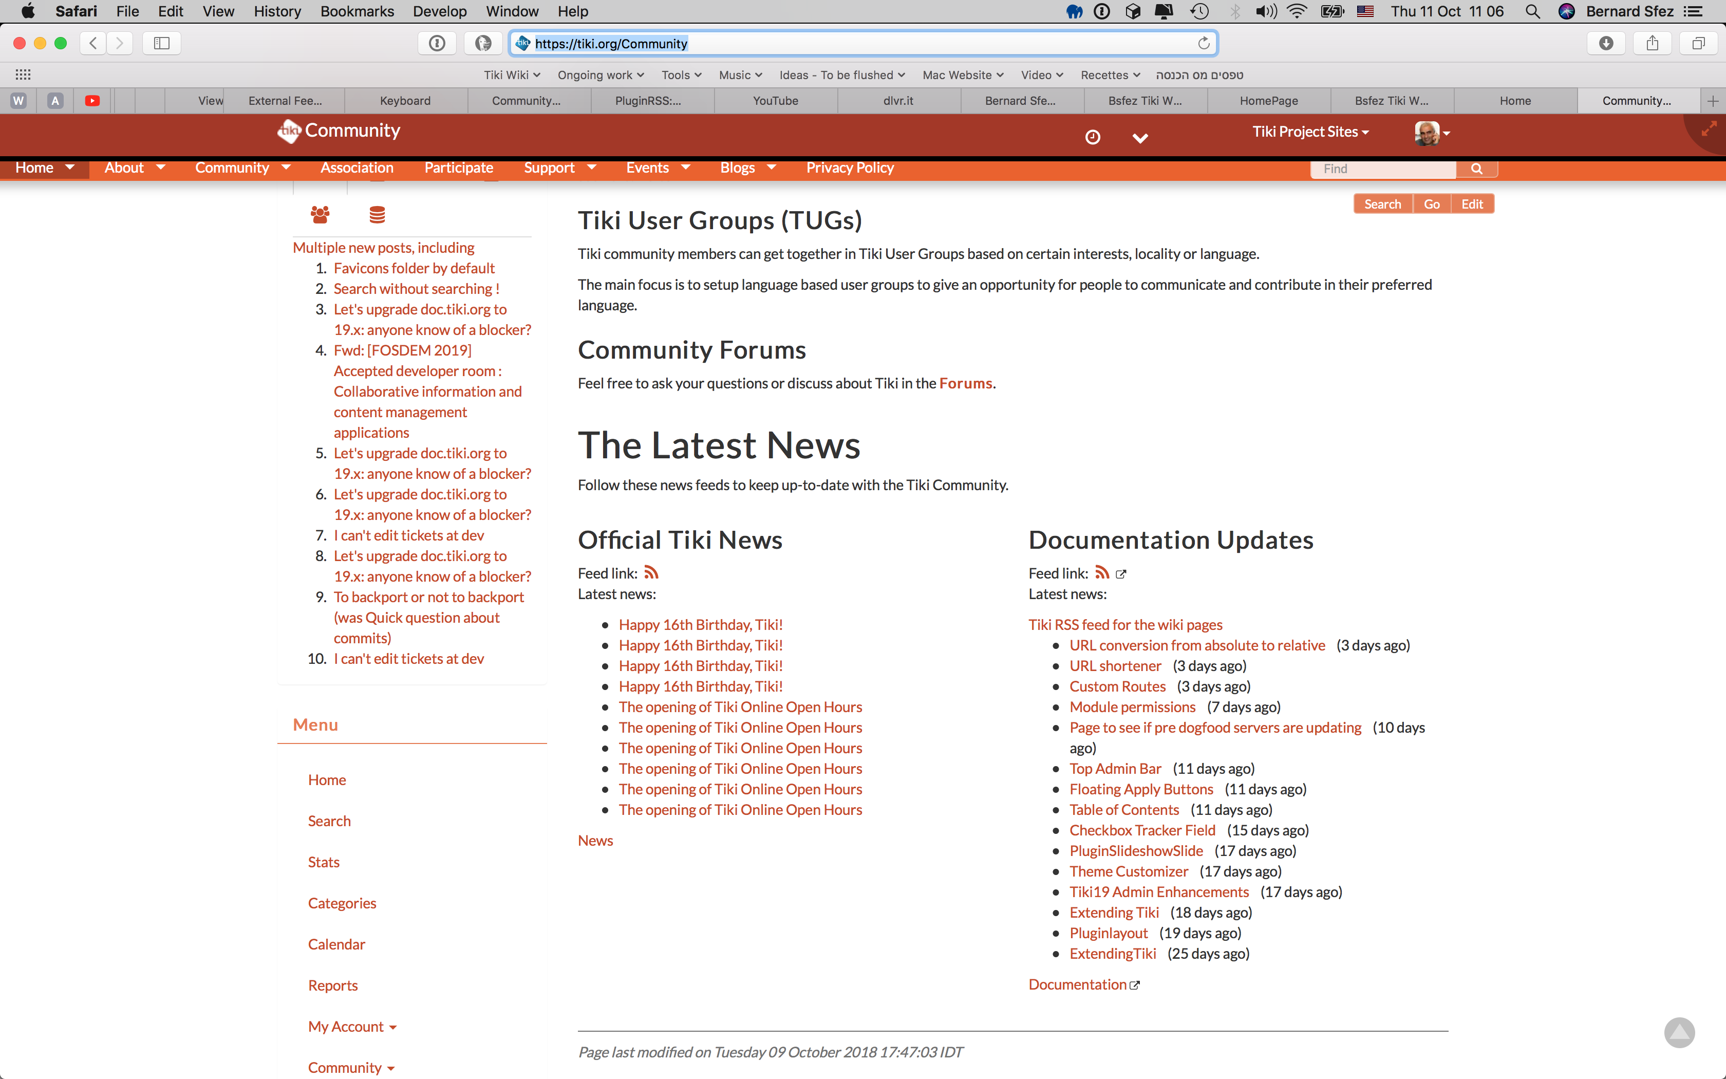Open the macOS Wi-Fi status icon
1726x1079 pixels.
[x=1298, y=11]
